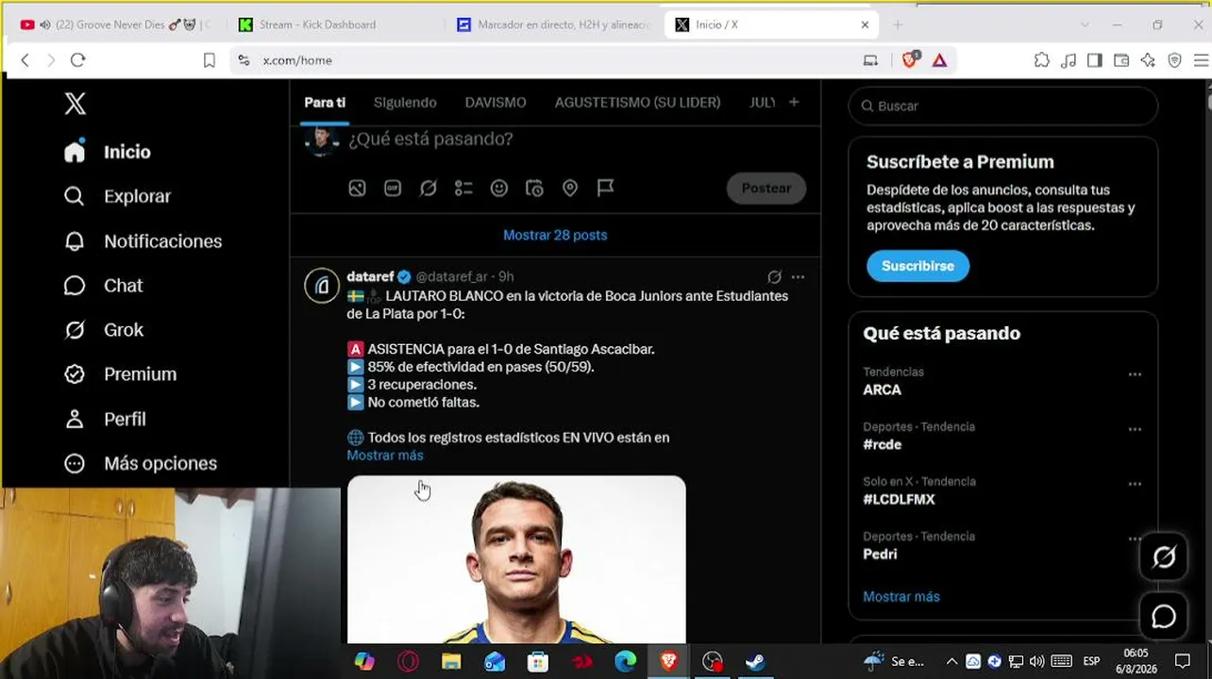Click the Suscribirse premium button

(x=917, y=266)
